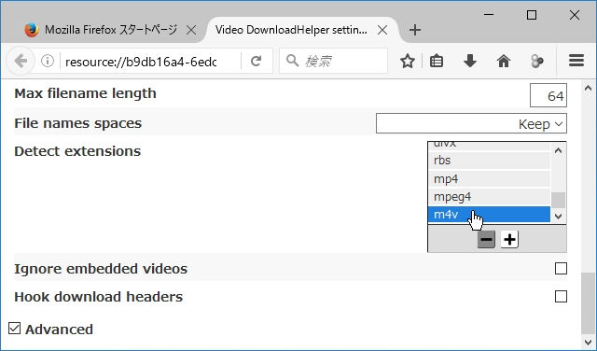597x351 pixels.
Task: Select mp4 in extensions list
Action: pos(489,178)
